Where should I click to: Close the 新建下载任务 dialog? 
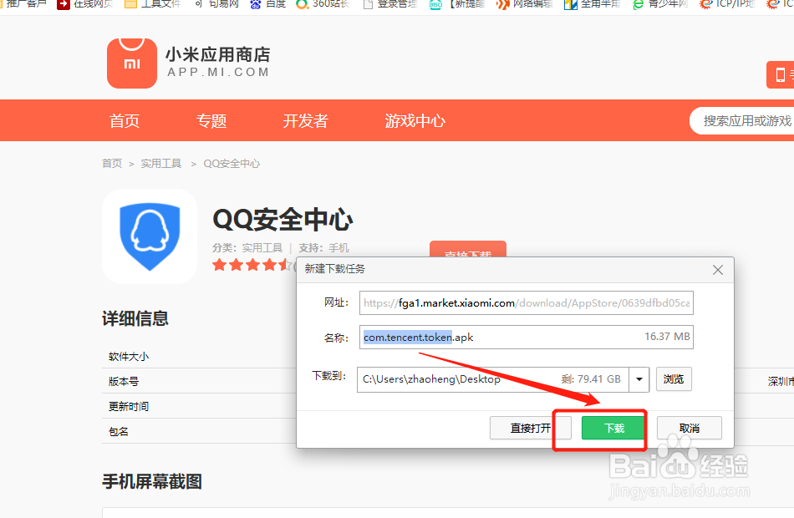pos(718,270)
